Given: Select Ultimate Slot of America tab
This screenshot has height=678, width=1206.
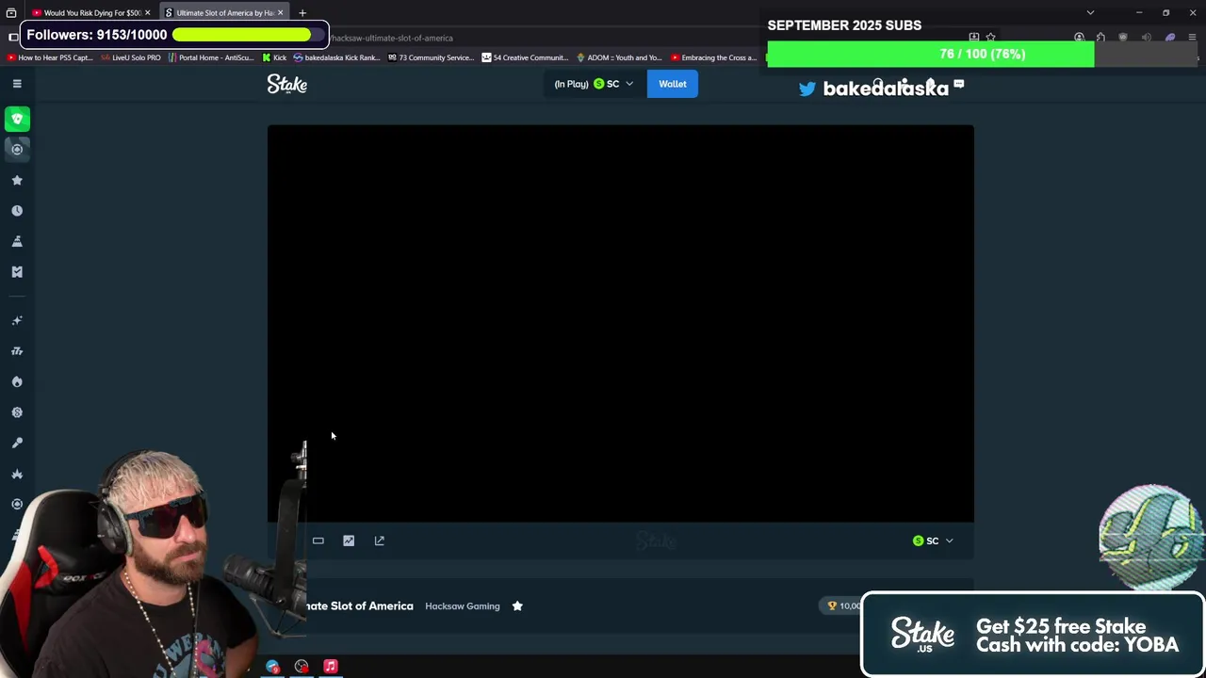Looking at the screenshot, I should tap(224, 13).
